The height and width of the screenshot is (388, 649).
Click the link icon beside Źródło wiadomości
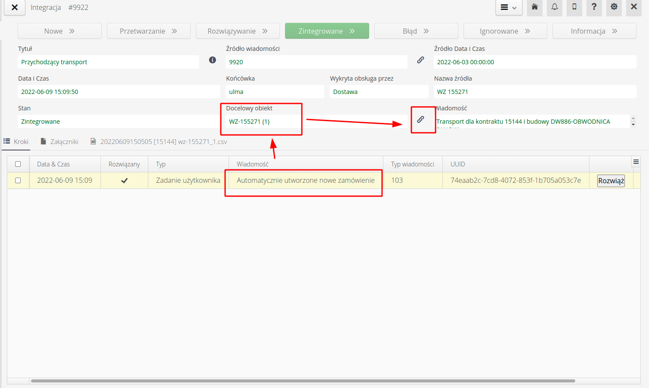pyautogui.click(x=420, y=60)
